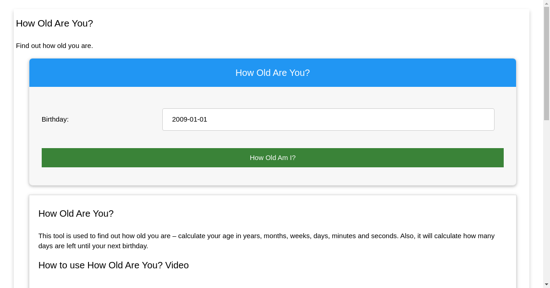Select the Find out how old you are text
The height and width of the screenshot is (288, 550).
click(x=54, y=46)
